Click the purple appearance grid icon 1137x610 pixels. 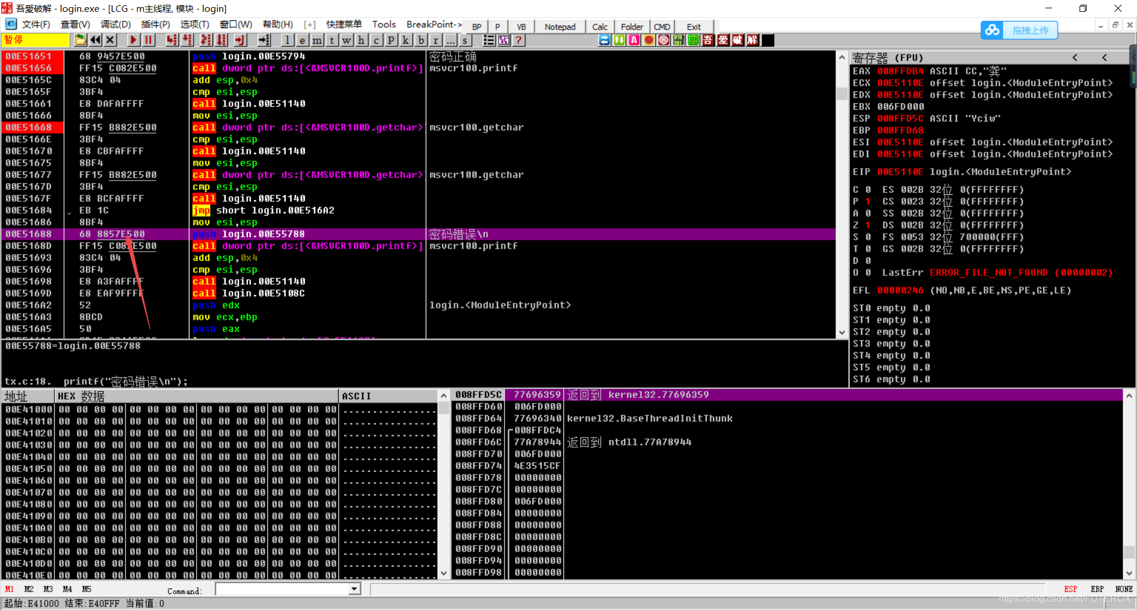click(504, 40)
